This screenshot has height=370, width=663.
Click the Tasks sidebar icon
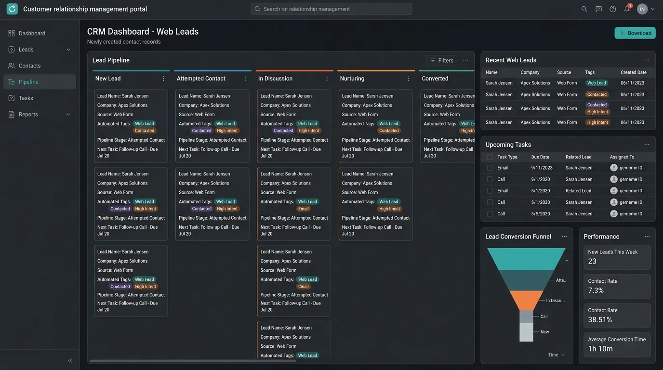click(12, 98)
